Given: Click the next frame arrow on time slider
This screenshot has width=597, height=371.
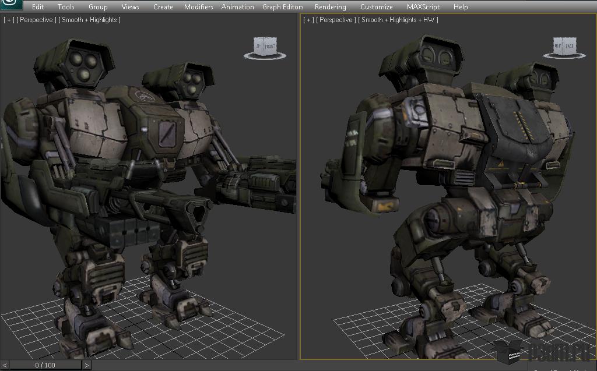Looking at the screenshot, I should click(86, 365).
